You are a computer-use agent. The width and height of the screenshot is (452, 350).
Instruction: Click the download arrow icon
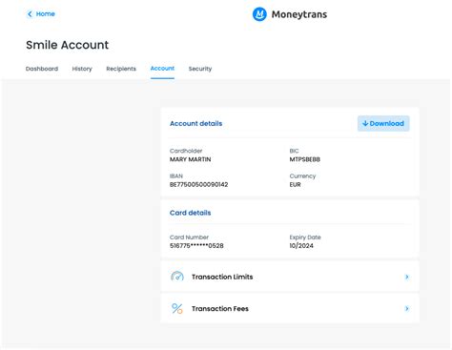(365, 123)
